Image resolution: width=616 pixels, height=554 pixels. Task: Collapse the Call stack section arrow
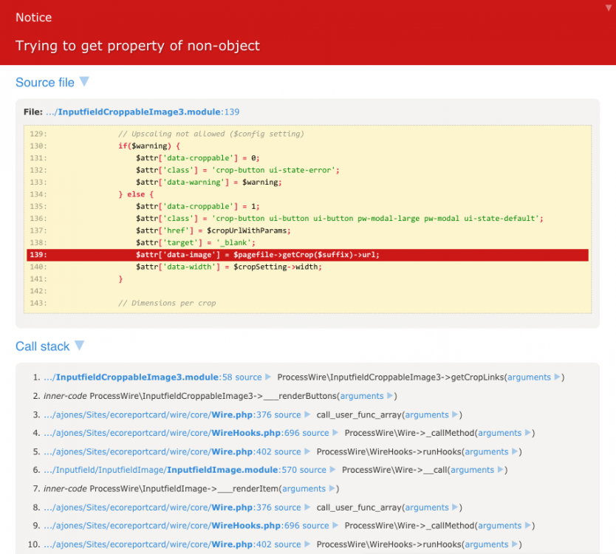point(79,346)
